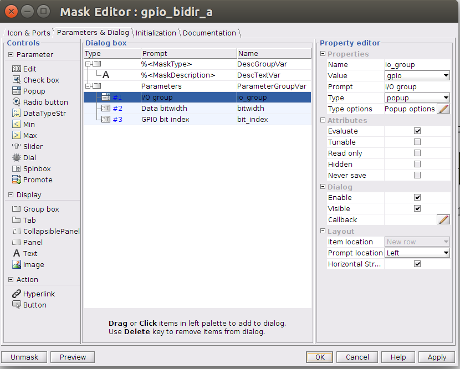Enable the Tunable attribute checkbox
Image resolution: width=460 pixels, height=369 pixels.
pyautogui.click(x=417, y=142)
